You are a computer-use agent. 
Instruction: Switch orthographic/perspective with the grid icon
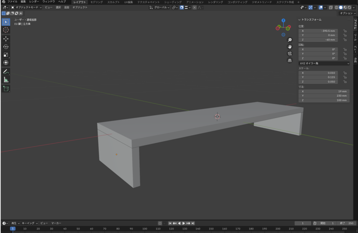coord(289,60)
